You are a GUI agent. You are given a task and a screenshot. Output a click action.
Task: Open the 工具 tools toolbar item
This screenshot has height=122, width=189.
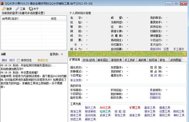click(20, 9)
